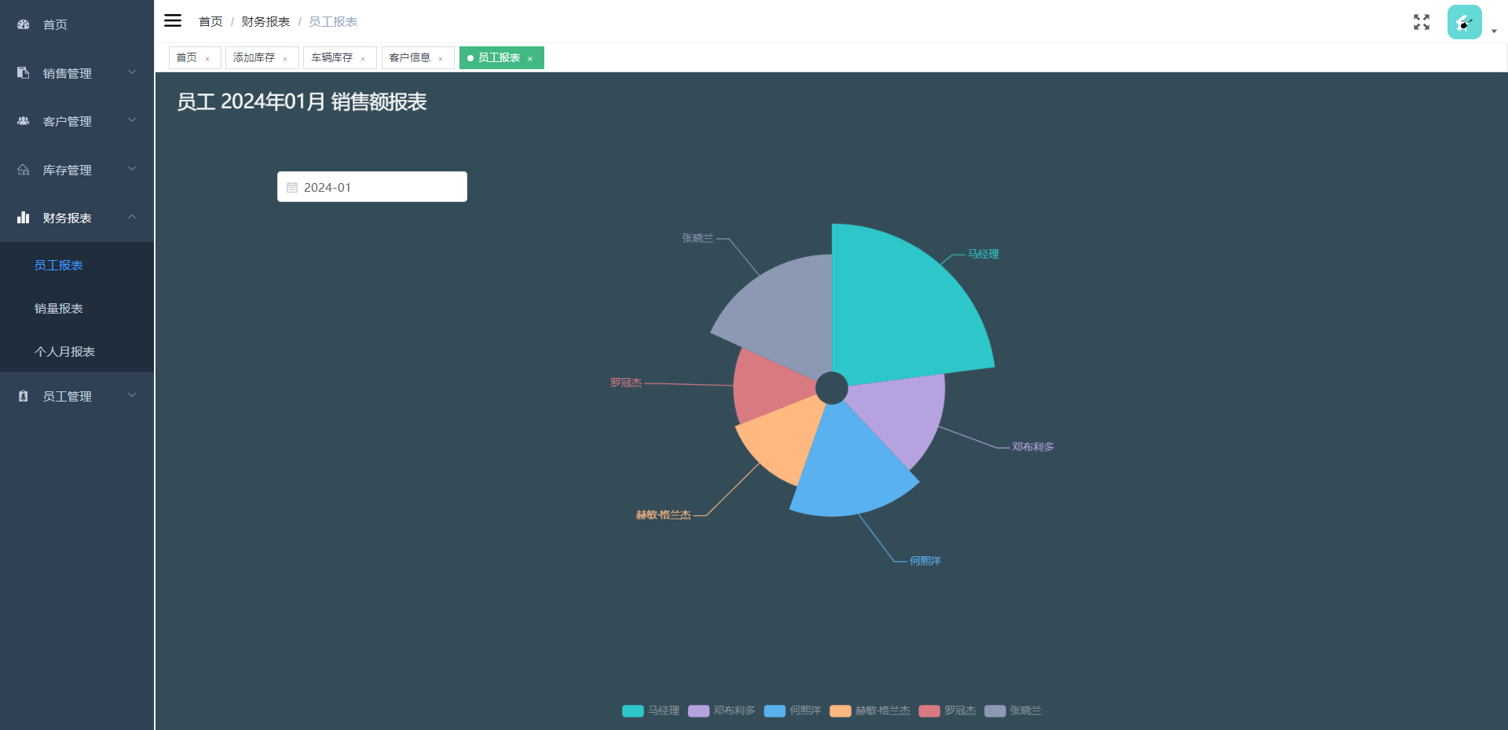Toggle 何熙洋 in the pie chart legend
This screenshot has height=730, width=1508.
pyautogui.click(x=792, y=711)
